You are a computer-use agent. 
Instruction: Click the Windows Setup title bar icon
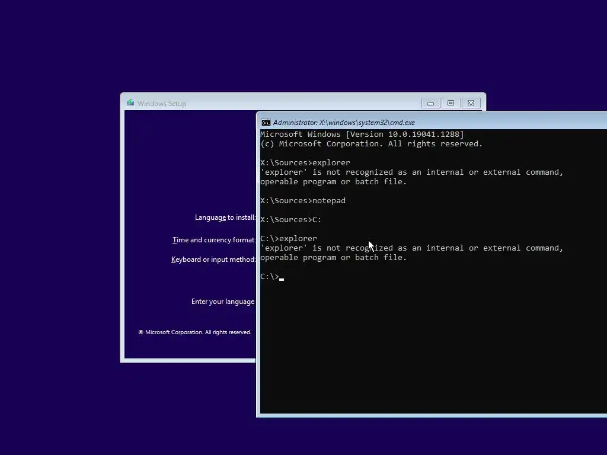(130, 103)
